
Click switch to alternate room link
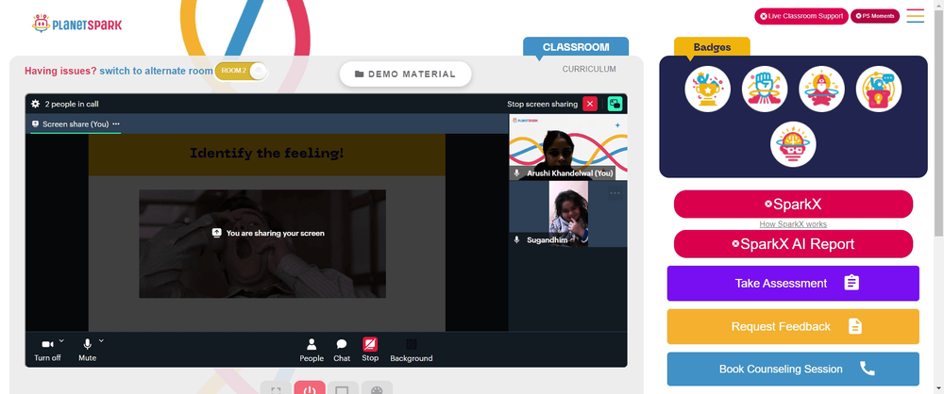156,71
